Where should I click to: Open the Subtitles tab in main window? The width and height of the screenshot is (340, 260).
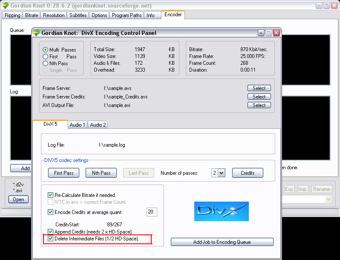coord(78,15)
